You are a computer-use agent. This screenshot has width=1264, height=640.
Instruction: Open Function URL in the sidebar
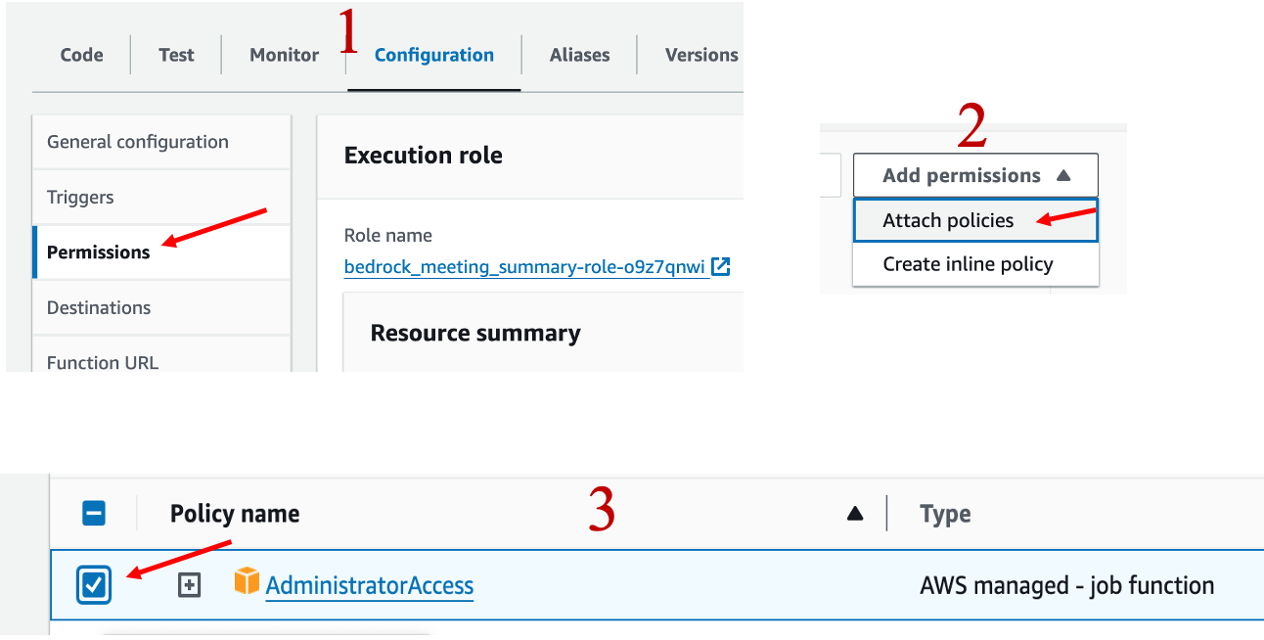pyautogui.click(x=102, y=362)
